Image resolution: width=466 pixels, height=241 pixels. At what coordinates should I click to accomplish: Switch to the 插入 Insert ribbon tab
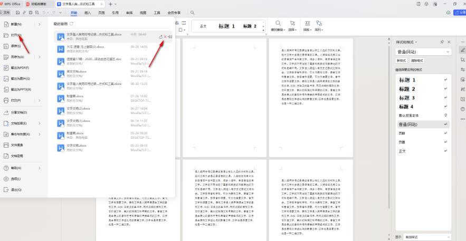[88, 13]
